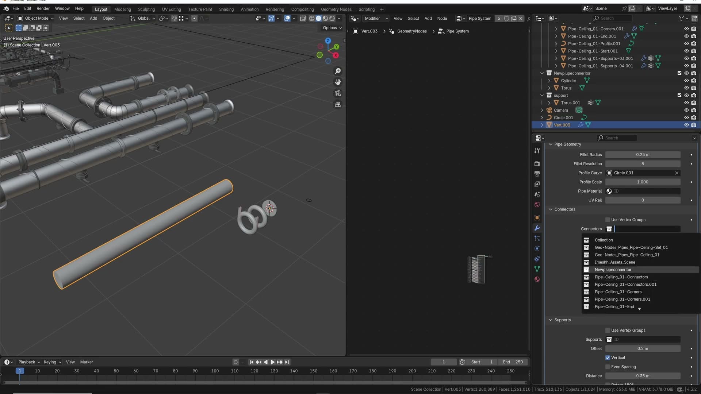
Task: Open the Modifier type dropdown in node editor
Action: [375, 18]
